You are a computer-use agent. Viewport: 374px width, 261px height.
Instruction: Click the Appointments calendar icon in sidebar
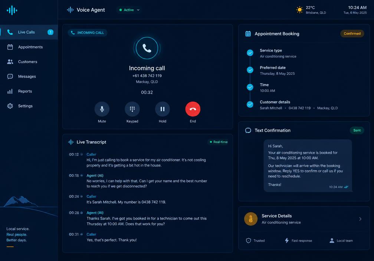click(10, 47)
